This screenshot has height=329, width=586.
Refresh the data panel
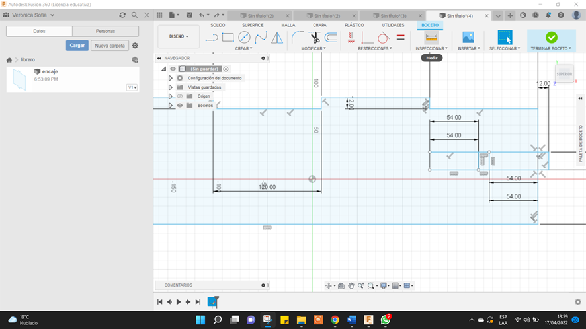coord(122,15)
